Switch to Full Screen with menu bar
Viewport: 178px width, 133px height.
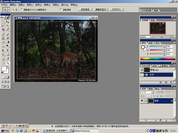pos(5,82)
